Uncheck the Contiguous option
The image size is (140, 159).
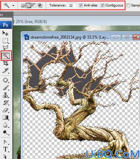102,5
